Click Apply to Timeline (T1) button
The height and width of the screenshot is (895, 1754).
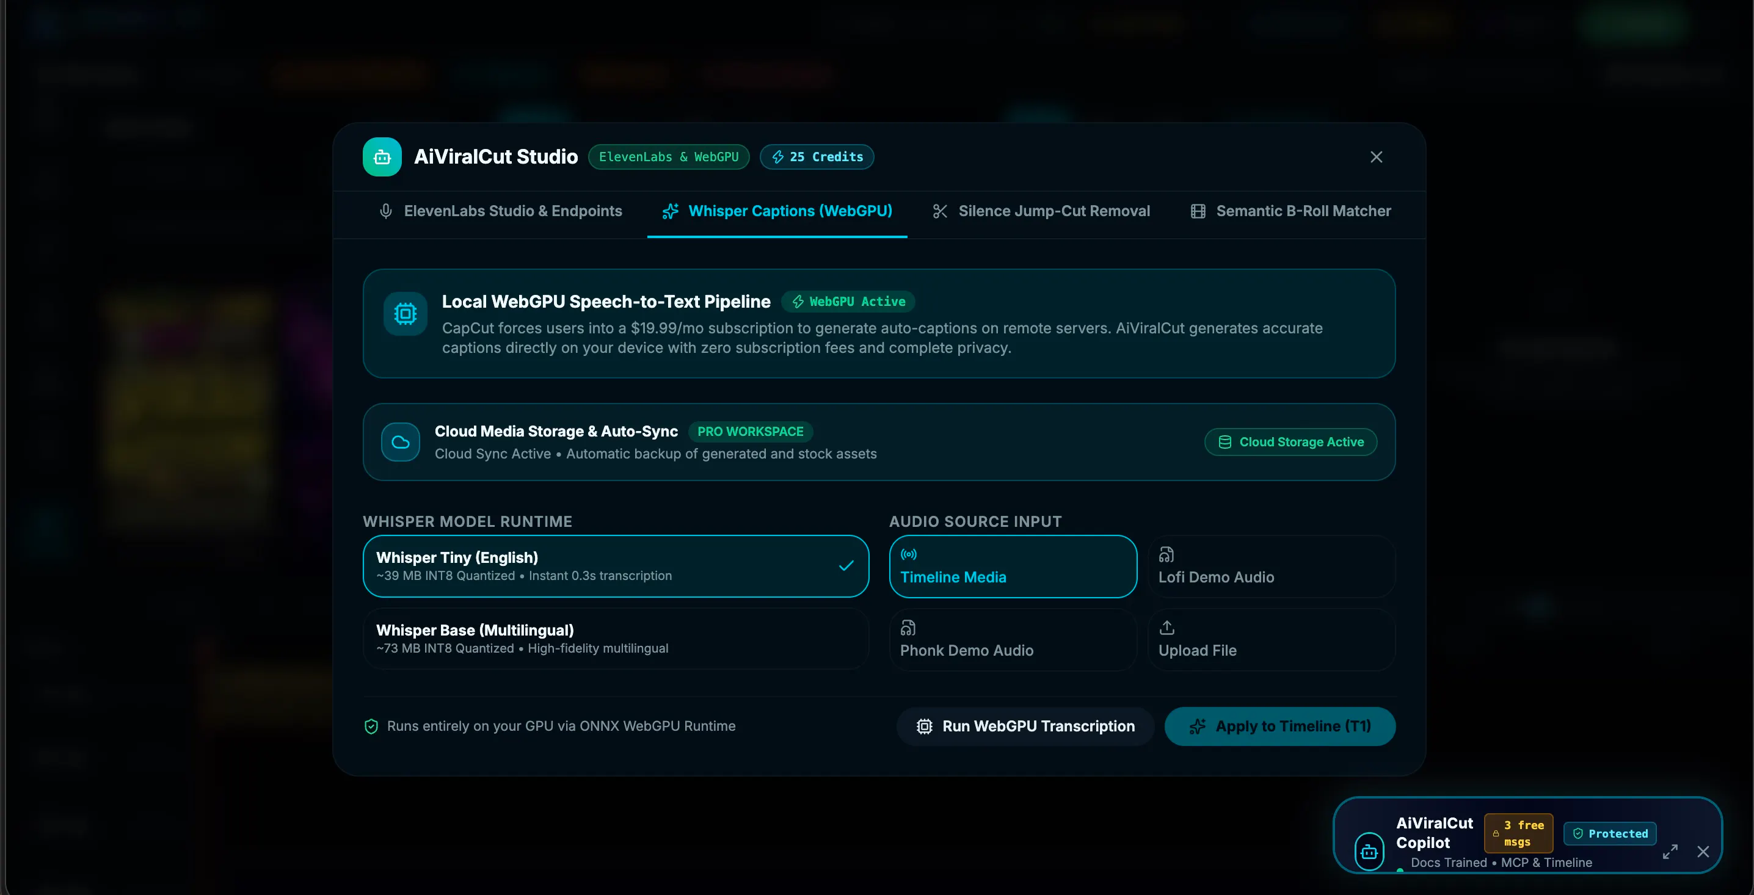pyautogui.click(x=1279, y=727)
